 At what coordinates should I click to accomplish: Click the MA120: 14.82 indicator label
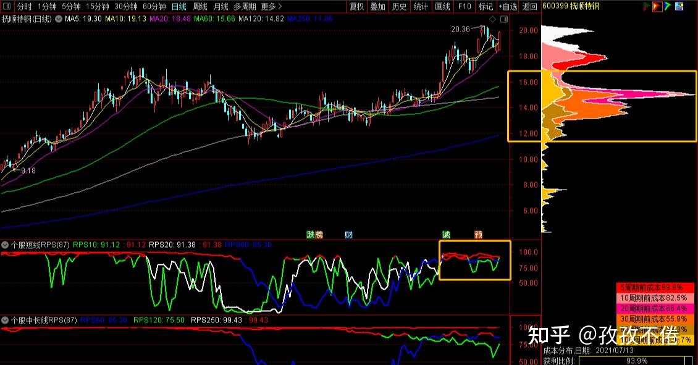(261, 19)
